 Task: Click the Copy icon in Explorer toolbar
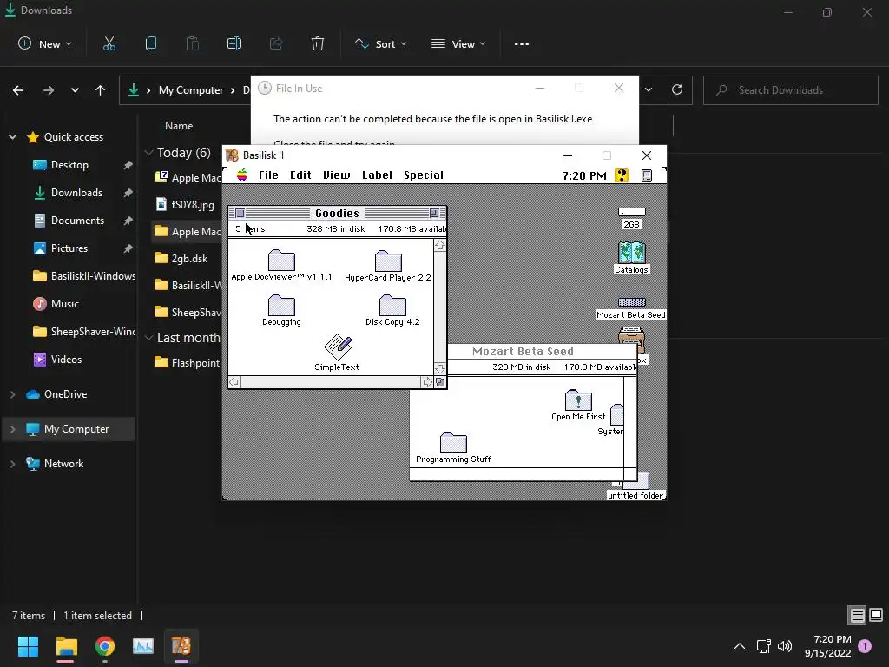click(x=151, y=43)
